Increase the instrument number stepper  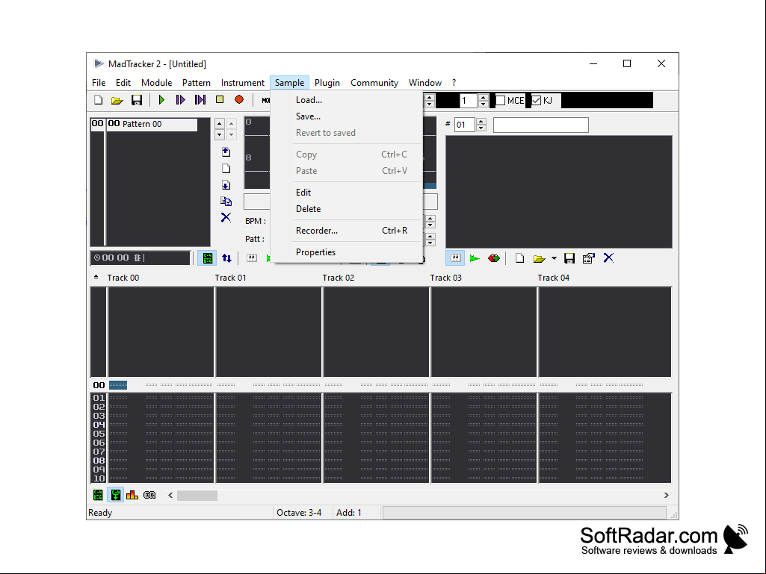(x=481, y=122)
